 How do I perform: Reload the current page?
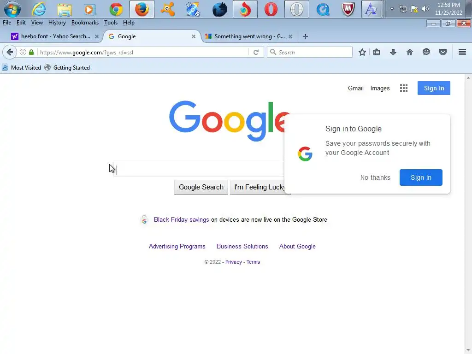tap(256, 52)
